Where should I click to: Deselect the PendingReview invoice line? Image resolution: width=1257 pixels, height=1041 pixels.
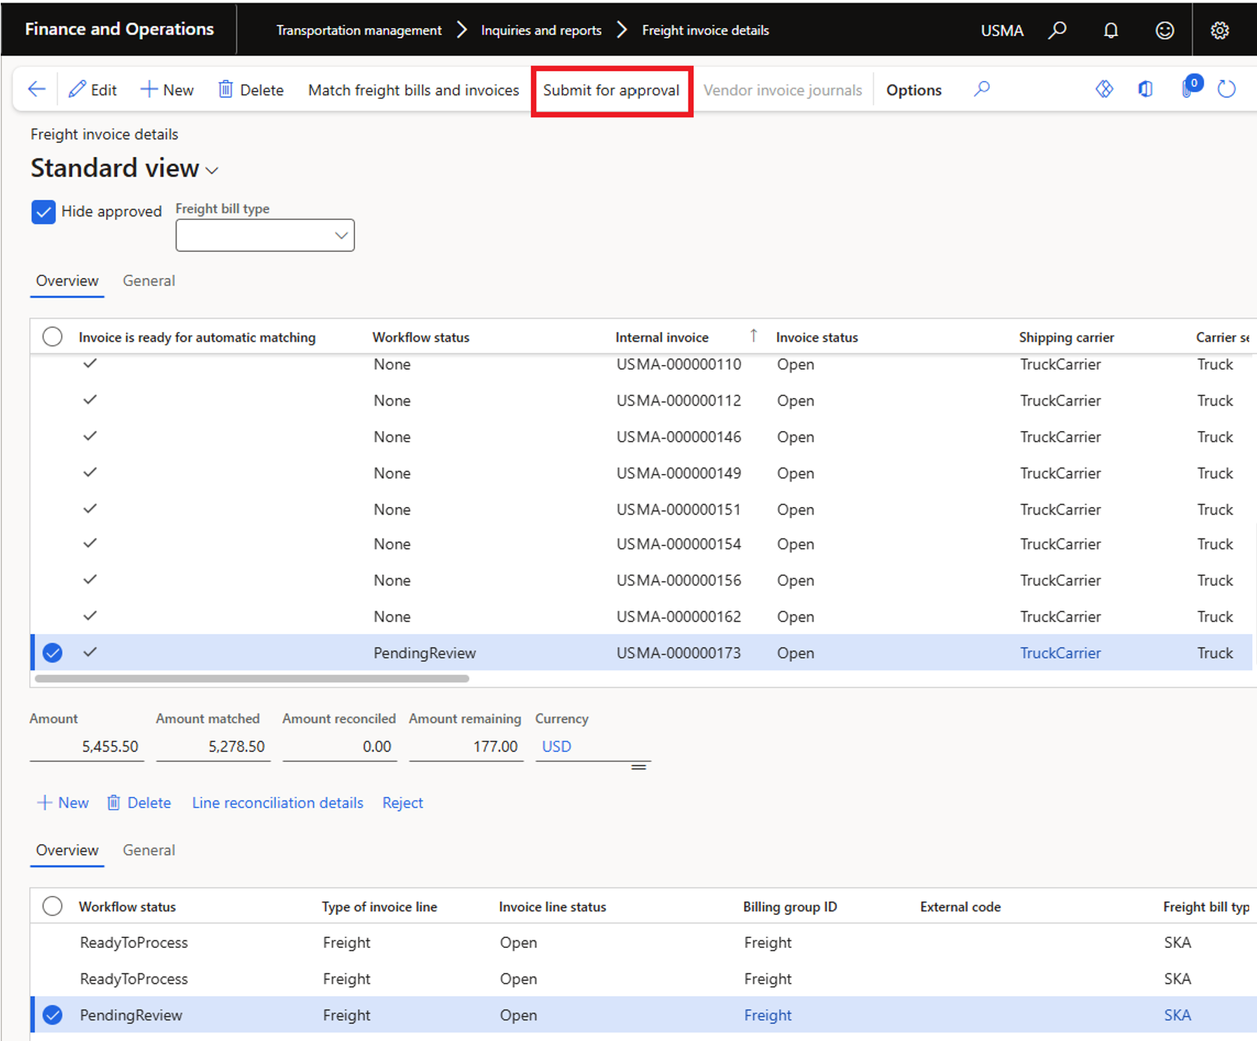53,1015
